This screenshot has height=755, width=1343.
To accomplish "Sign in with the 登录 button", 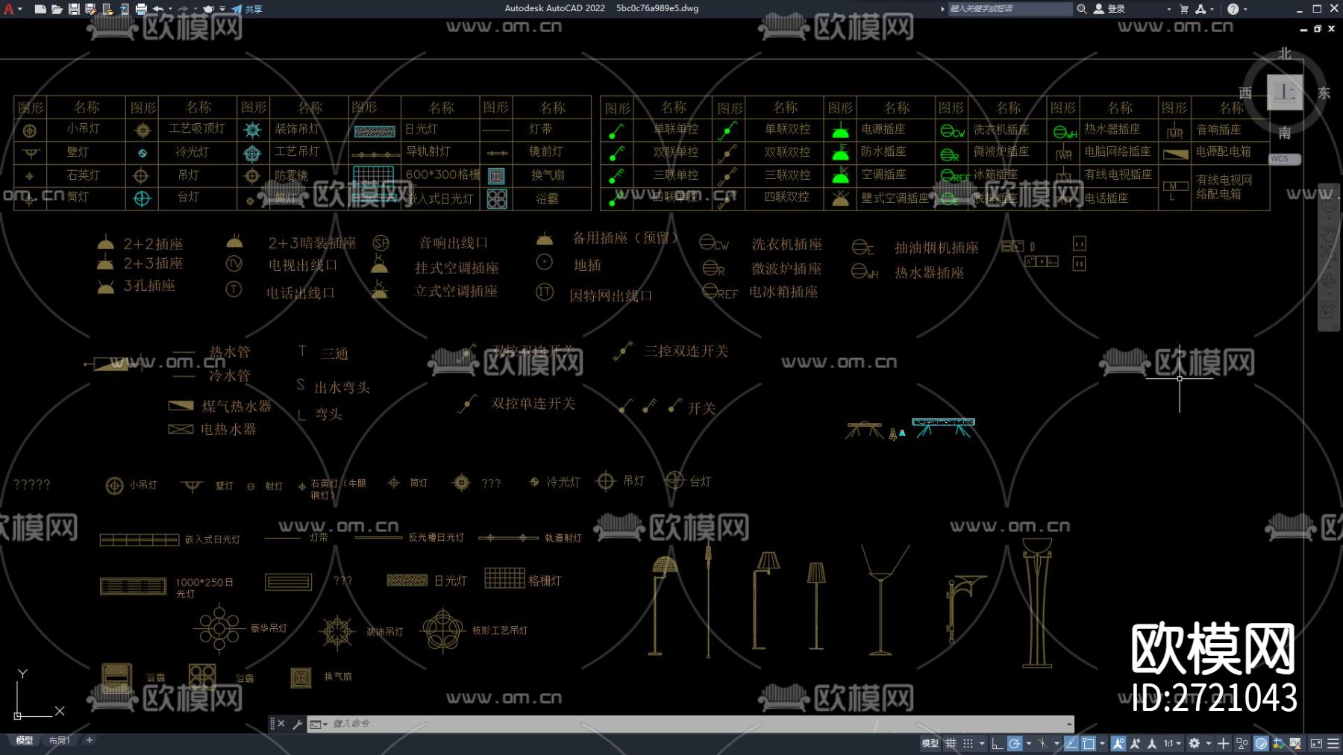I will tap(1109, 9).
